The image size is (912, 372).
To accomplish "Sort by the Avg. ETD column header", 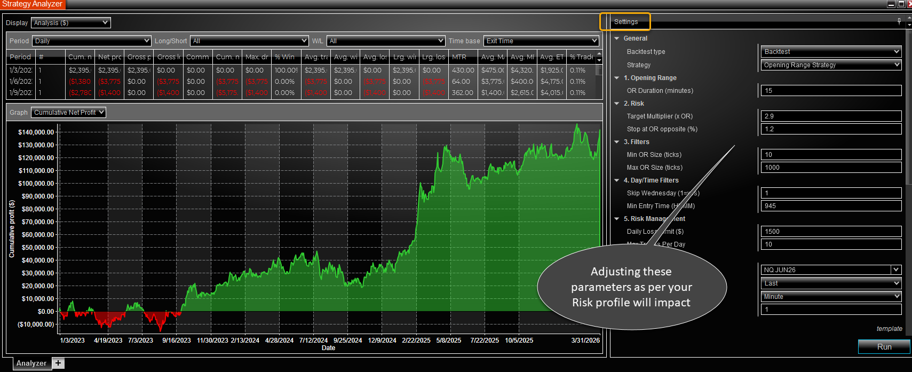I will pyautogui.click(x=552, y=57).
